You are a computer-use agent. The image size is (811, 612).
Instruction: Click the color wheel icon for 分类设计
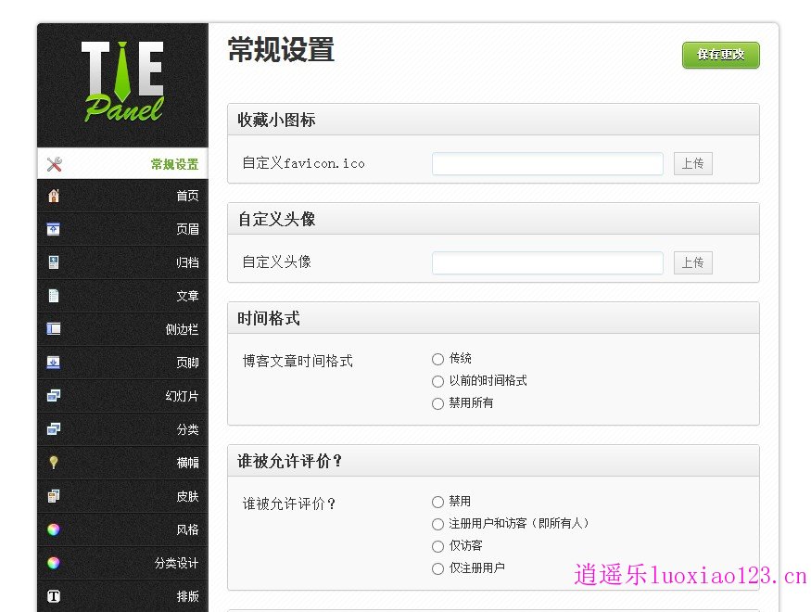[x=53, y=563]
